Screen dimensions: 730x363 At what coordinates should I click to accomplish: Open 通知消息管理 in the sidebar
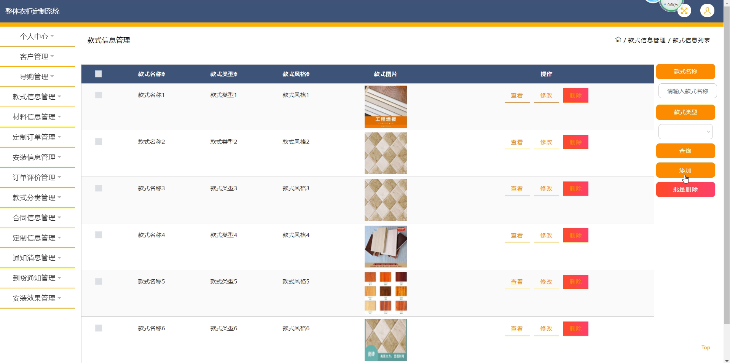click(37, 258)
